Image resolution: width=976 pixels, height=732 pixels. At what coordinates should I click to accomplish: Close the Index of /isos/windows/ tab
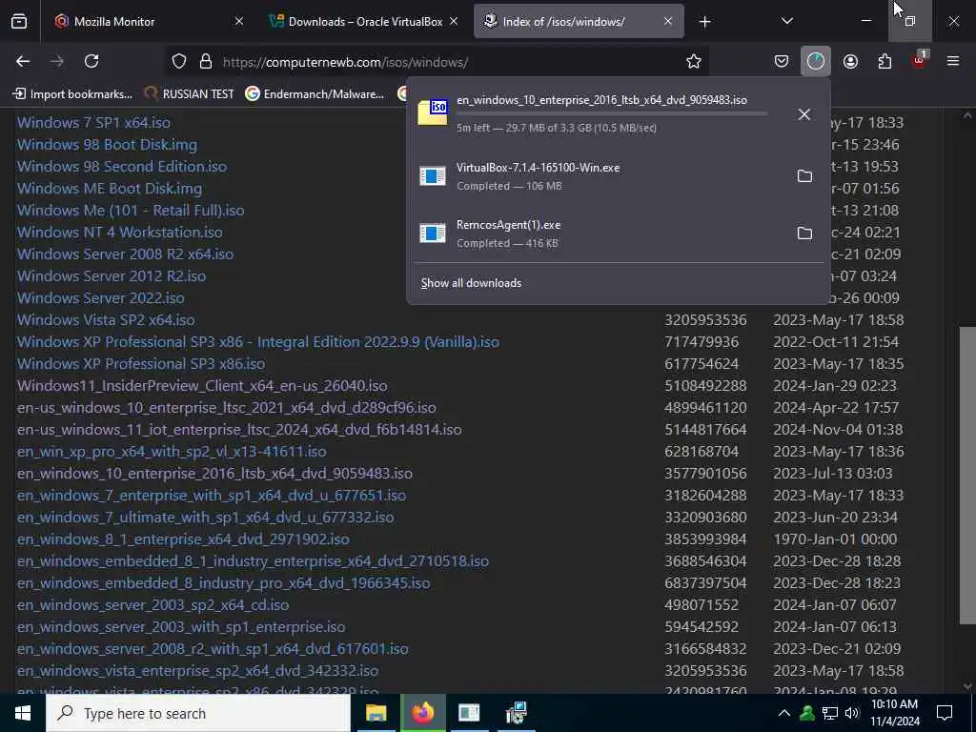pyautogui.click(x=668, y=22)
